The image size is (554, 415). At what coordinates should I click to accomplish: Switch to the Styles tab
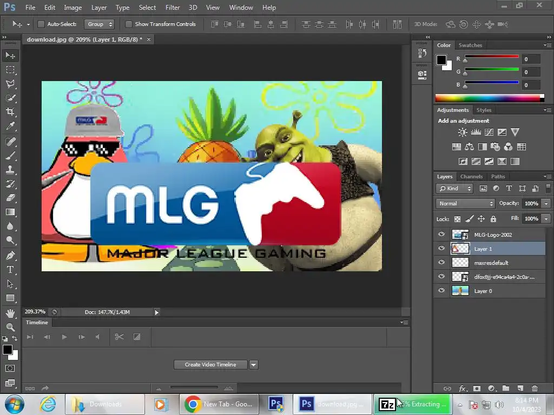click(484, 110)
